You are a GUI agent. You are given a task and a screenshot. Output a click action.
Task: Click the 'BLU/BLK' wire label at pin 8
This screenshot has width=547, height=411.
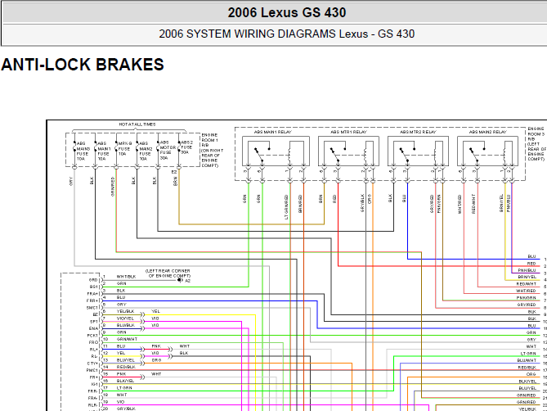pyautogui.click(x=125, y=325)
